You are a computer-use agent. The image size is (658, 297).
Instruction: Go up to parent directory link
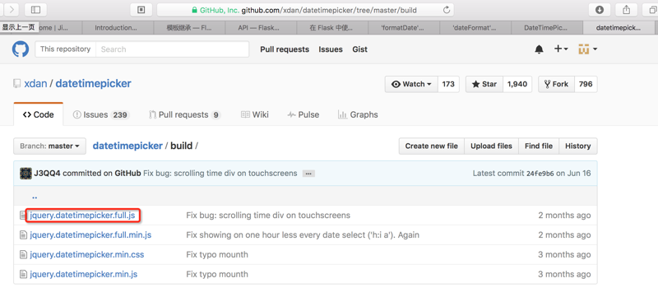35,196
